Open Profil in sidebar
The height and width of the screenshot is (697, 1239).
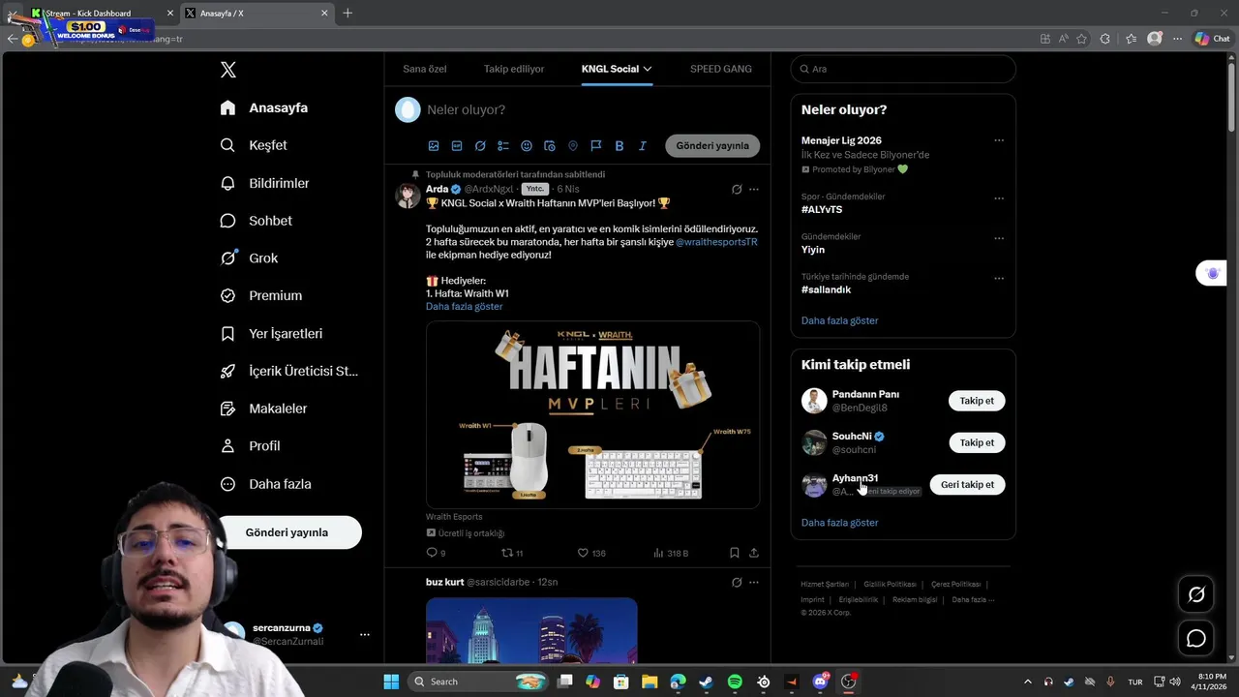[251, 446]
